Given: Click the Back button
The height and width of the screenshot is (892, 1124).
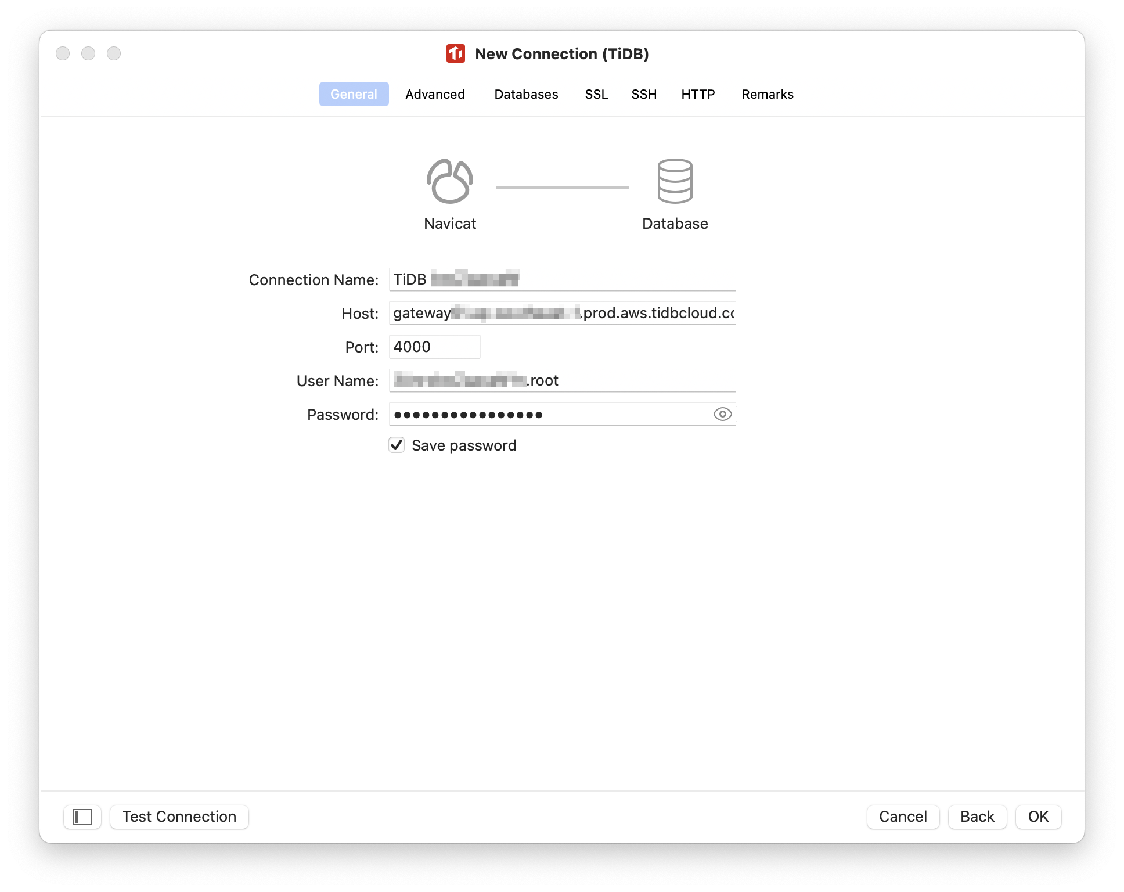Looking at the screenshot, I should coord(977,817).
